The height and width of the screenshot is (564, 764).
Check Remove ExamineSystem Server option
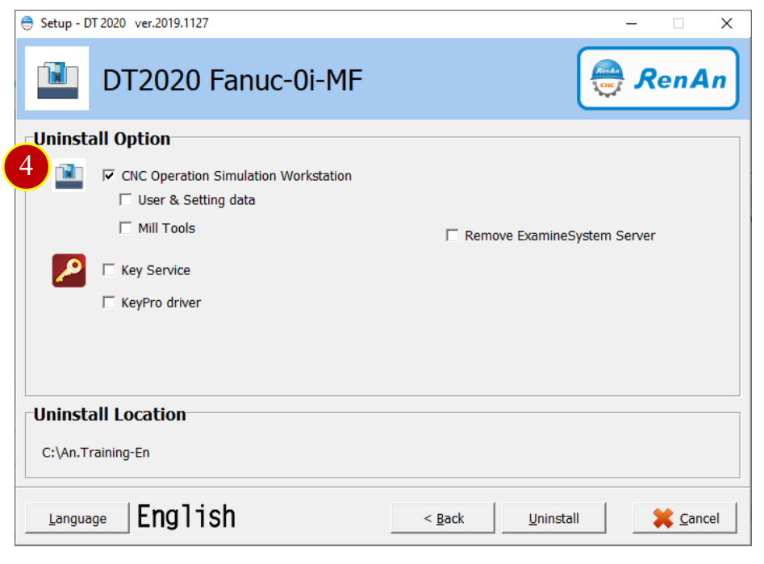(x=452, y=236)
